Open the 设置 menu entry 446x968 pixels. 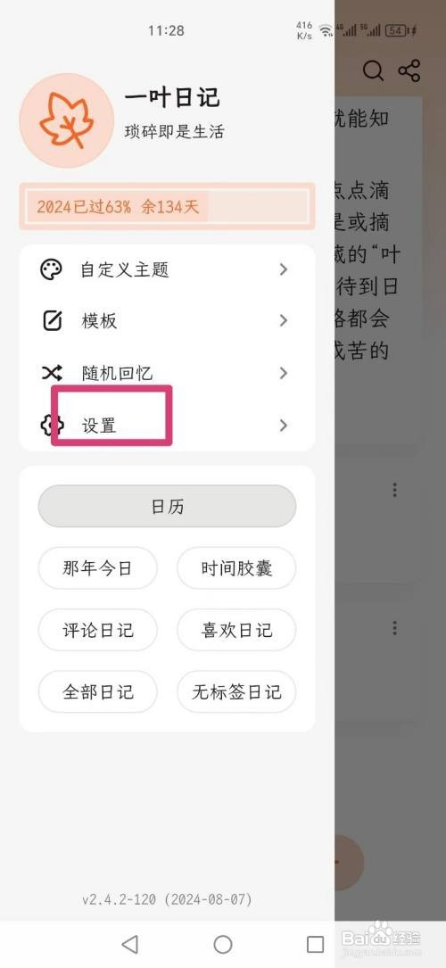(167, 426)
